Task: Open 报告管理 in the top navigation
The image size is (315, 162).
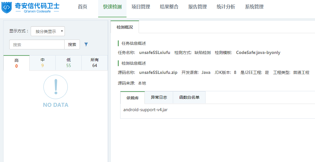Action: click(x=197, y=7)
